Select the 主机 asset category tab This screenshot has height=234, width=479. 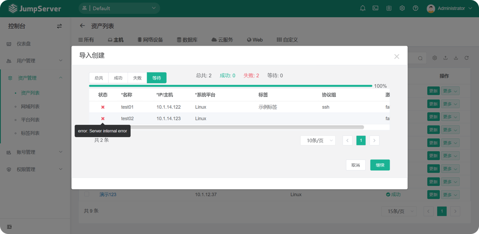click(116, 40)
